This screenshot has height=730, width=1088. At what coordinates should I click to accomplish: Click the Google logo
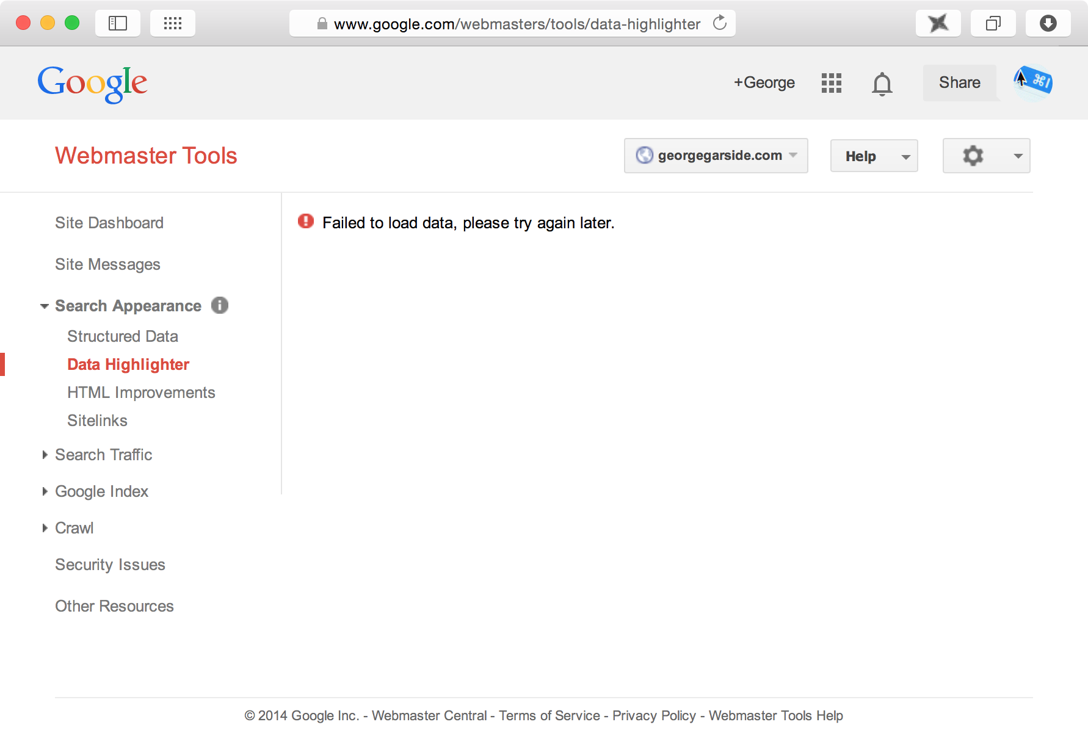[92, 84]
